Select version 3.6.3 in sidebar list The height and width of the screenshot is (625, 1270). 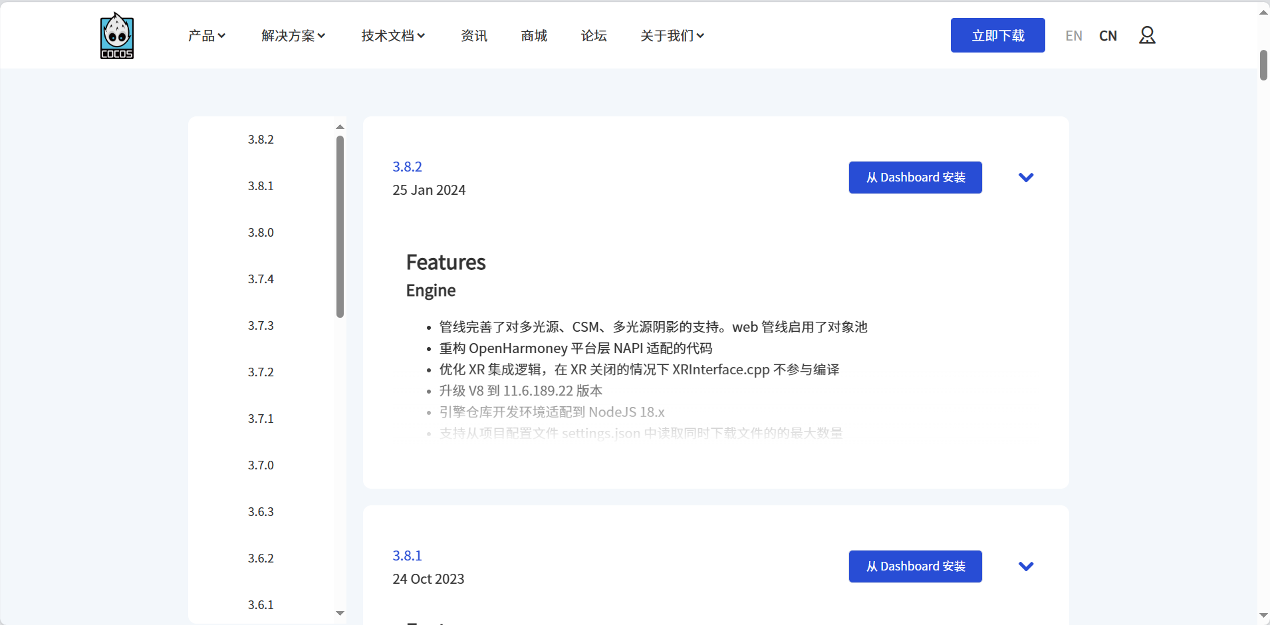[x=261, y=512]
